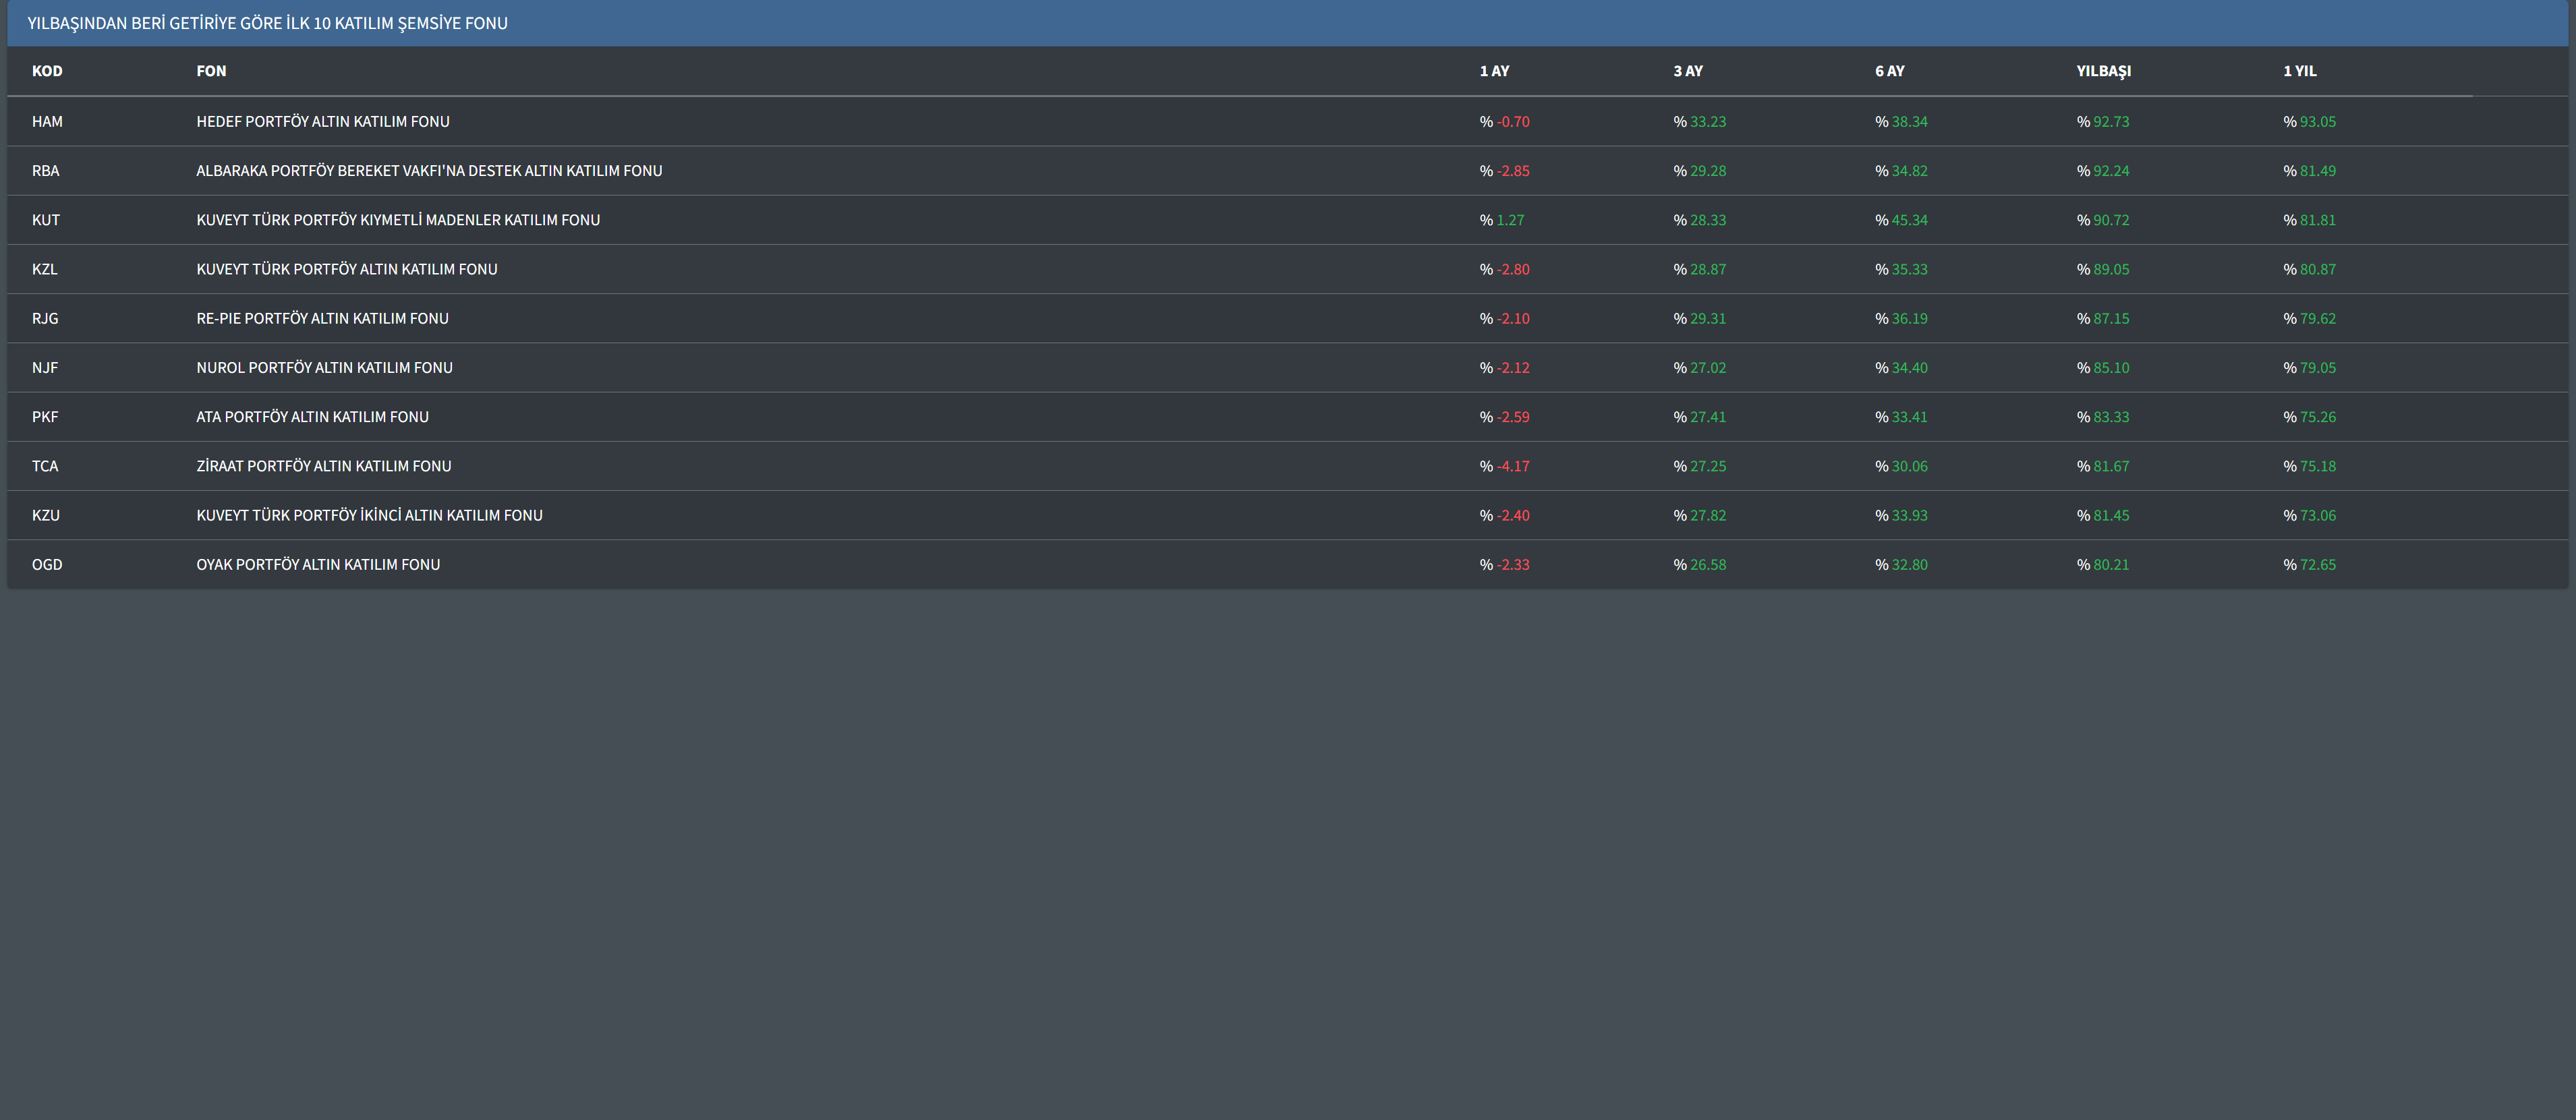Click the table title about Katılım Şemsiye Fonu
The image size is (2576, 1120).
pos(267,23)
